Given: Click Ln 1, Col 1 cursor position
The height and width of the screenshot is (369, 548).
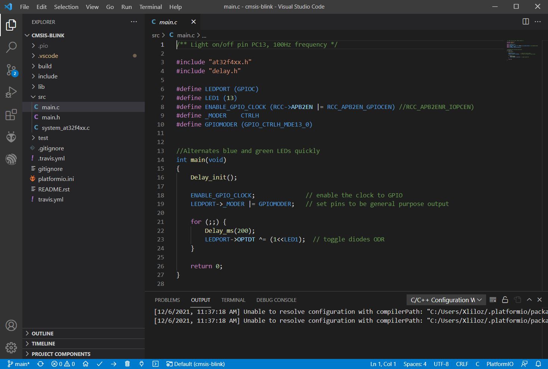Looking at the screenshot, I should [x=383, y=364].
